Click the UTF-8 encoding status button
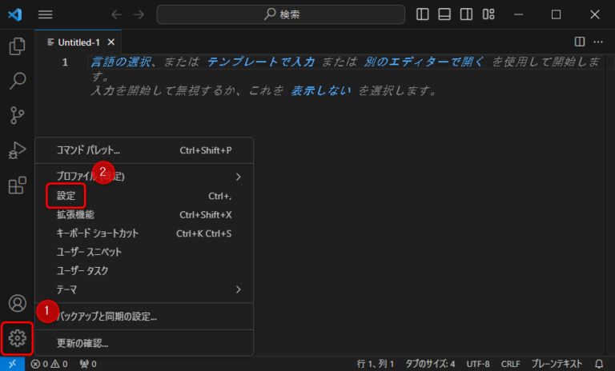 pyautogui.click(x=477, y=364)
